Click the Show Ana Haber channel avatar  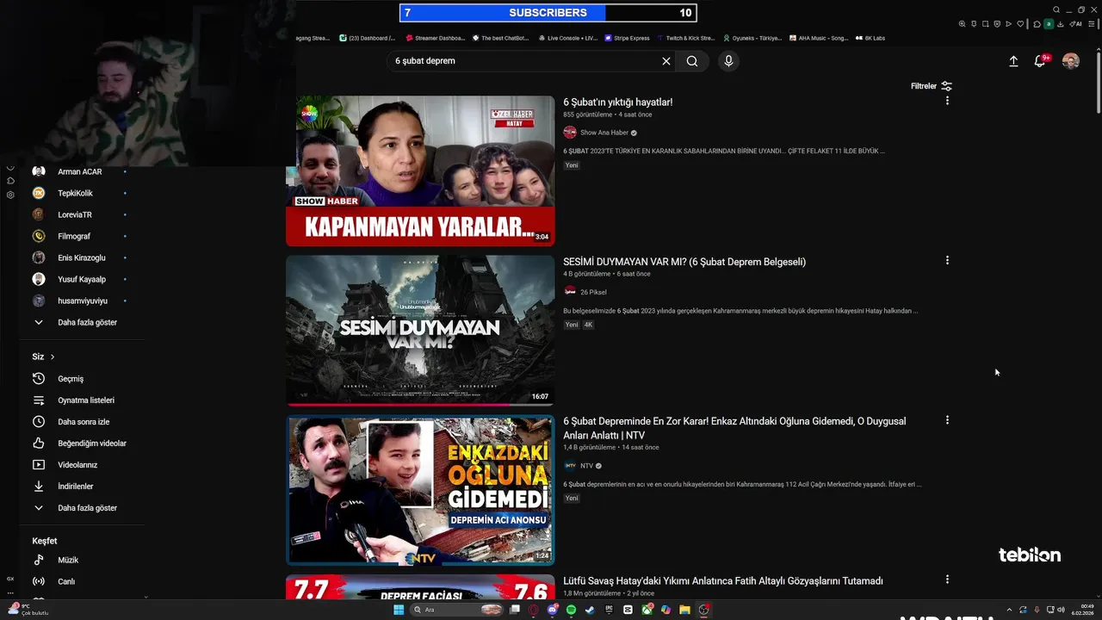coord(570,133)
